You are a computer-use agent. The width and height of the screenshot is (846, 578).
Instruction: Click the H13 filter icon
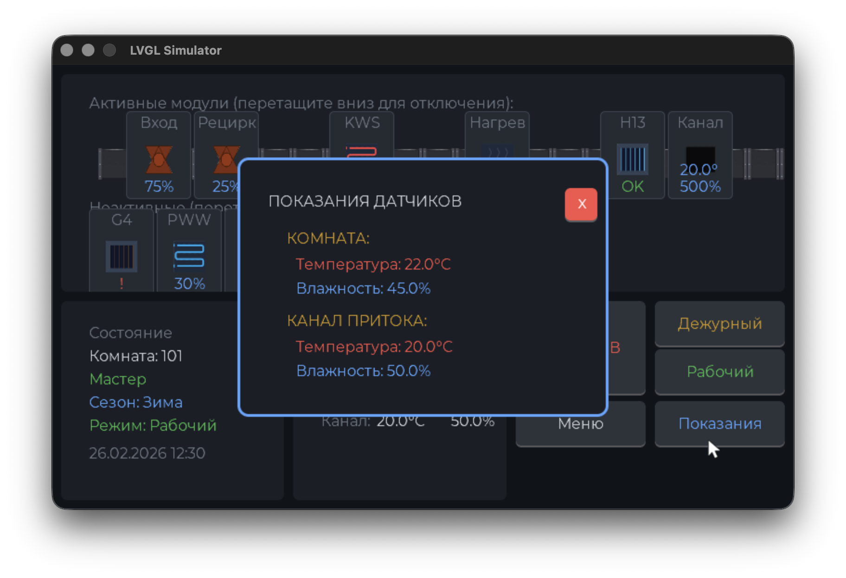click(x=632, y=159)
